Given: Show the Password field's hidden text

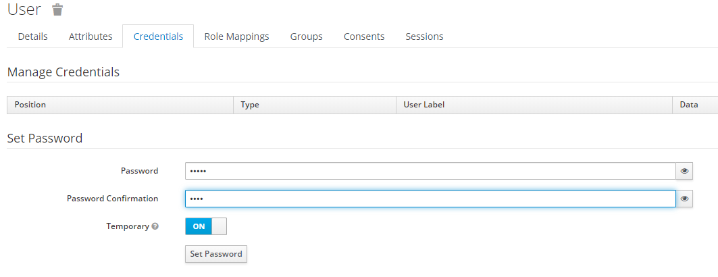Looking at the screenshot, I should coord(684,171).
